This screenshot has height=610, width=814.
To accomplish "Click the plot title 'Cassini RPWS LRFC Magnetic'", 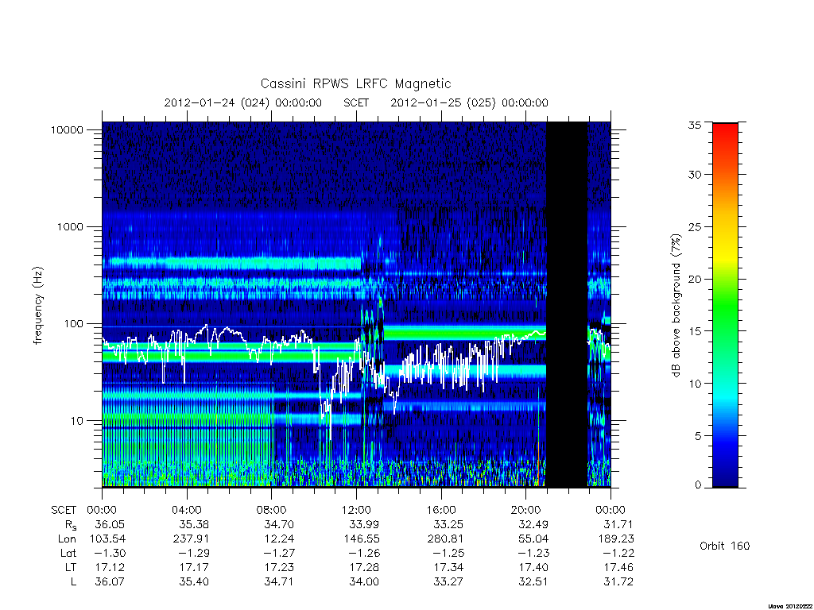I will (x=355, y=83).
